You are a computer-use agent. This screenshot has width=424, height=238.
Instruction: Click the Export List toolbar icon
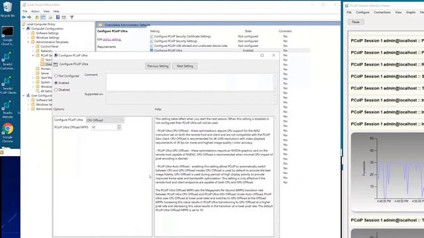[50, 17]
